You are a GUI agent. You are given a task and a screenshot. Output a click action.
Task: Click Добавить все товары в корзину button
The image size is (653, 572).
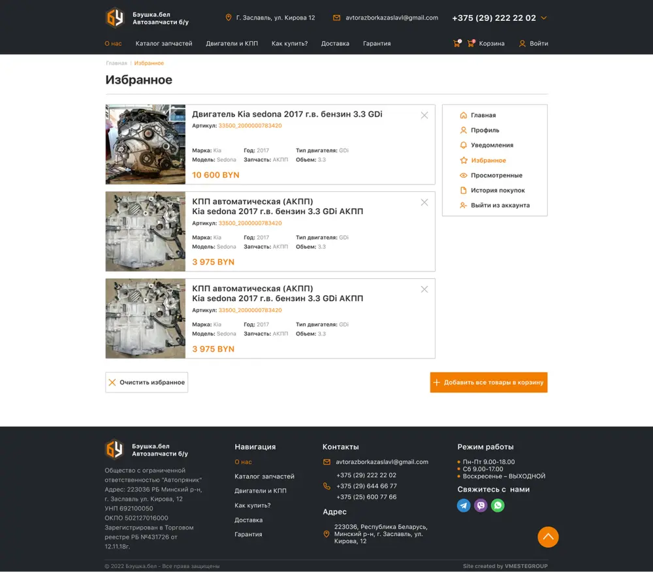(488, 382)
